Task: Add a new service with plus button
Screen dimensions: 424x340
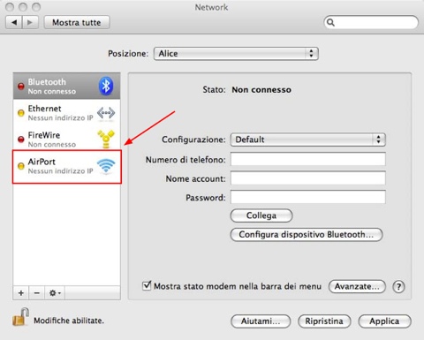Action: [21, 293]
